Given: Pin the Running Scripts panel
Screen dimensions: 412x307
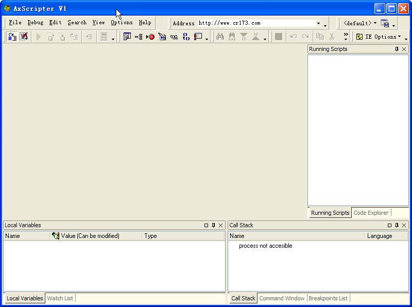Looking at the screenshot, I should tap(397, 49).
